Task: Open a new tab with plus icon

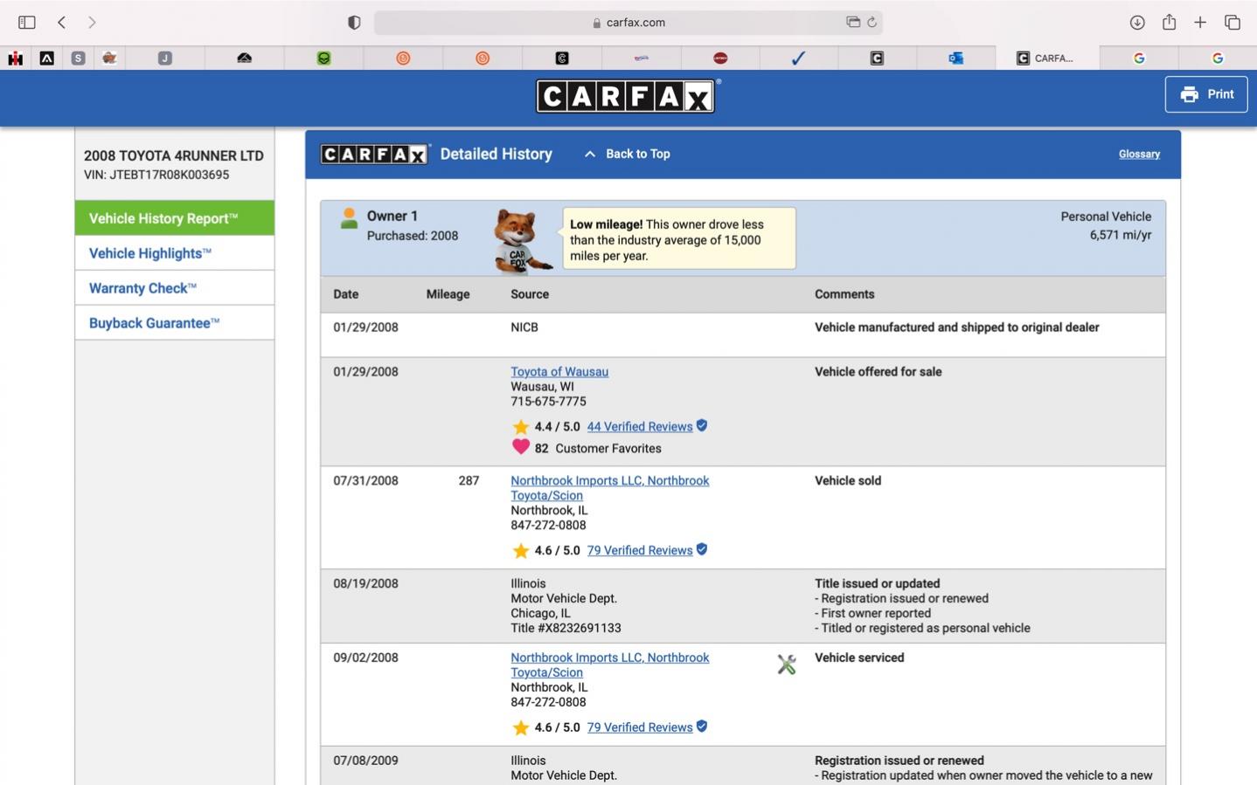Action: [x=1200, y=23]
